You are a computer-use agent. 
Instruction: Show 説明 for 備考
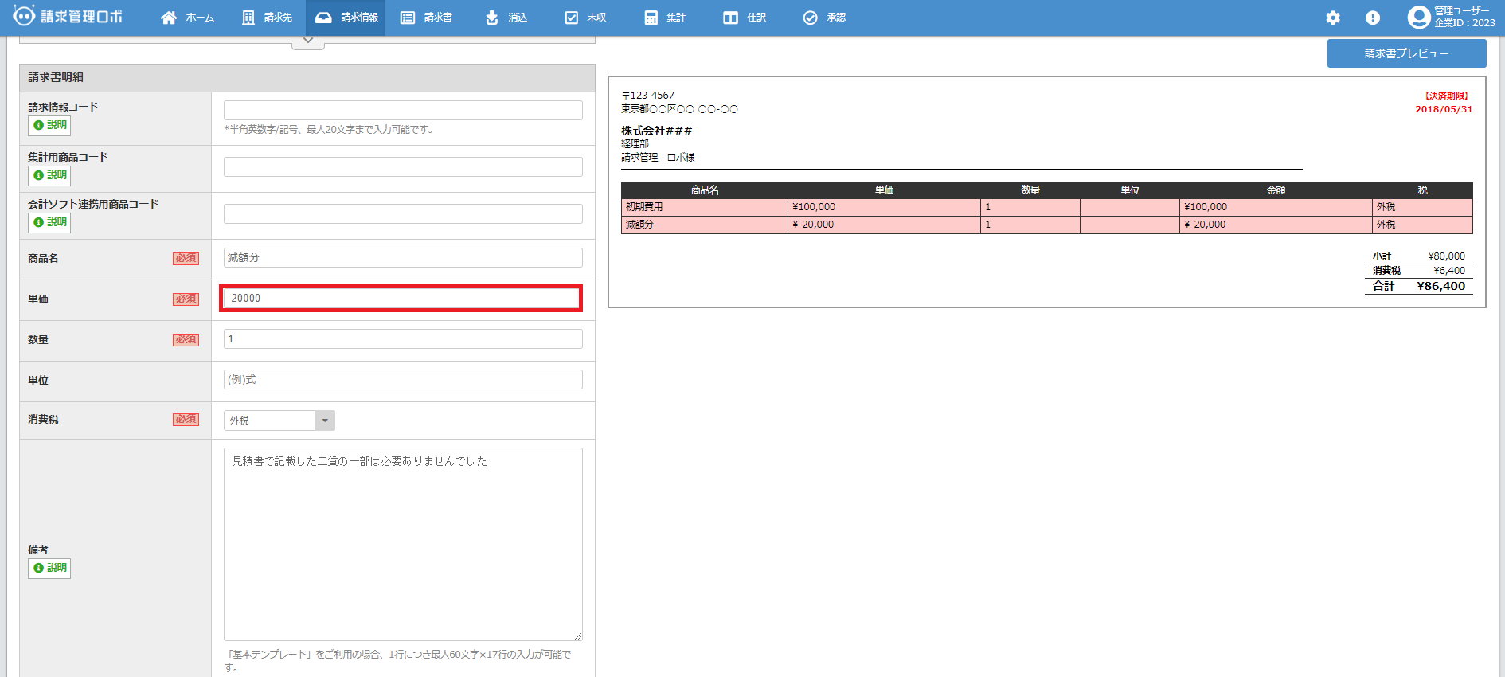pyautogui.click(x=49, y=568)
